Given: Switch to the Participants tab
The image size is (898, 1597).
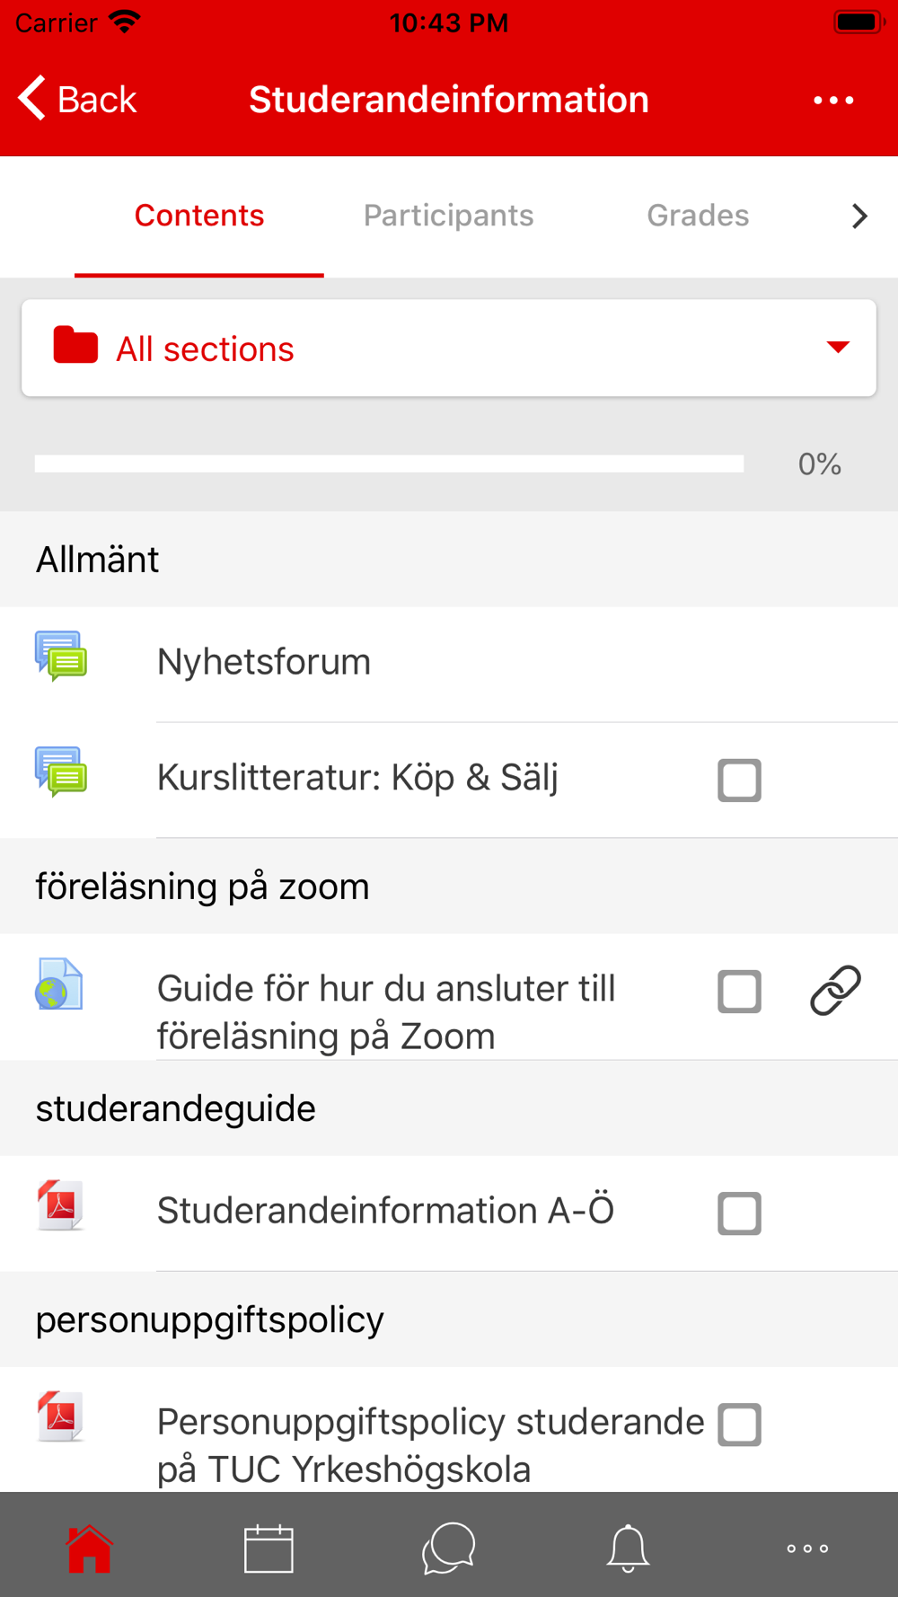Looking at the screenshot, I should pyautogui.click(x=448, y=216).
